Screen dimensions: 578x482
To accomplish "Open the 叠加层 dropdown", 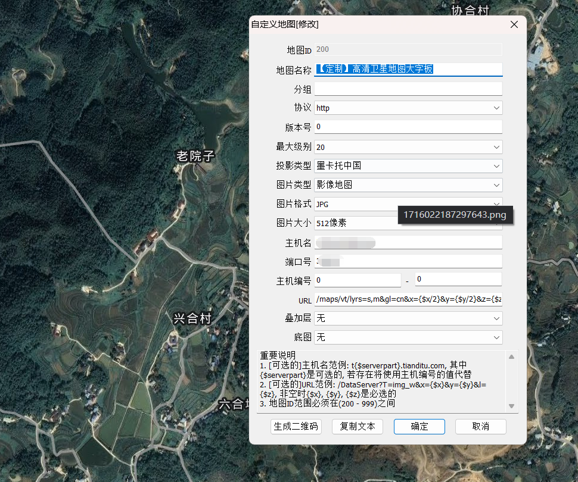I will pyautogui.click(x=408, y=318).
